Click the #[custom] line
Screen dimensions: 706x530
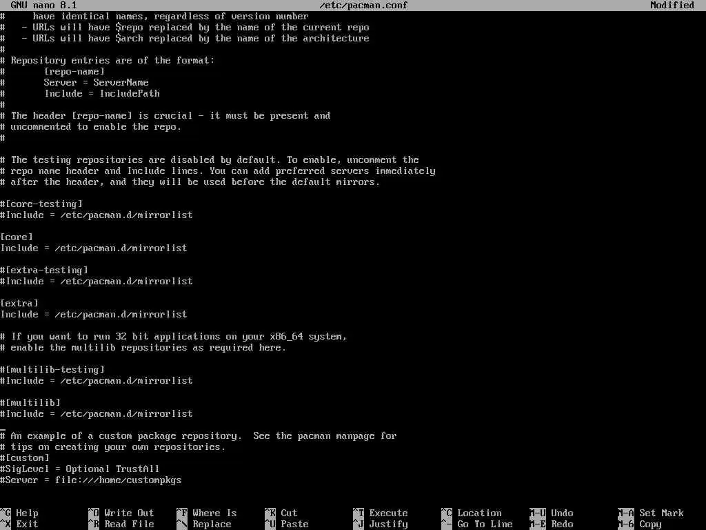click(25, 458)
